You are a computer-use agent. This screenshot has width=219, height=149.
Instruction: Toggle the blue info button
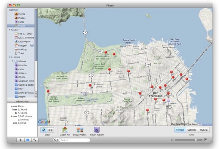coord(28,140)
